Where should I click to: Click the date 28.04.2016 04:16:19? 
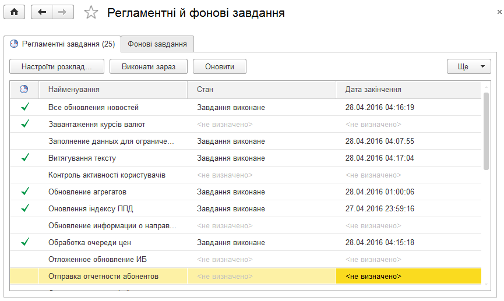[380, 107]
